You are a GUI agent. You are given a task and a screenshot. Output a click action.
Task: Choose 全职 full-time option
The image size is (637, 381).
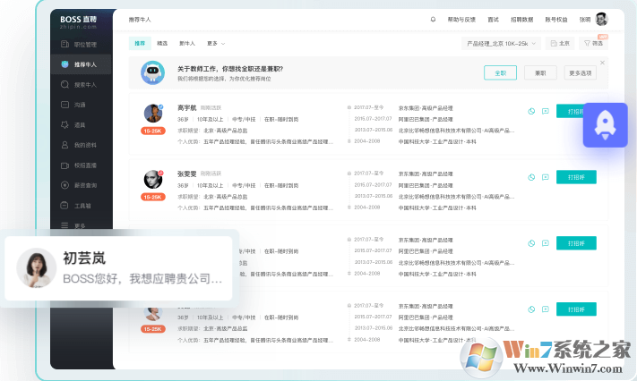pos(500,72)
